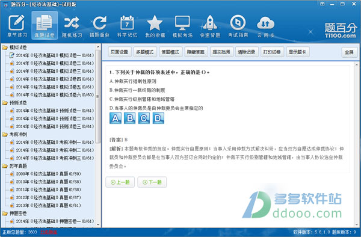The height and width of the screenshot is (237, 361).
Task: Open 错题重做 redo wrong questions icon
Action: click(99, 26)
